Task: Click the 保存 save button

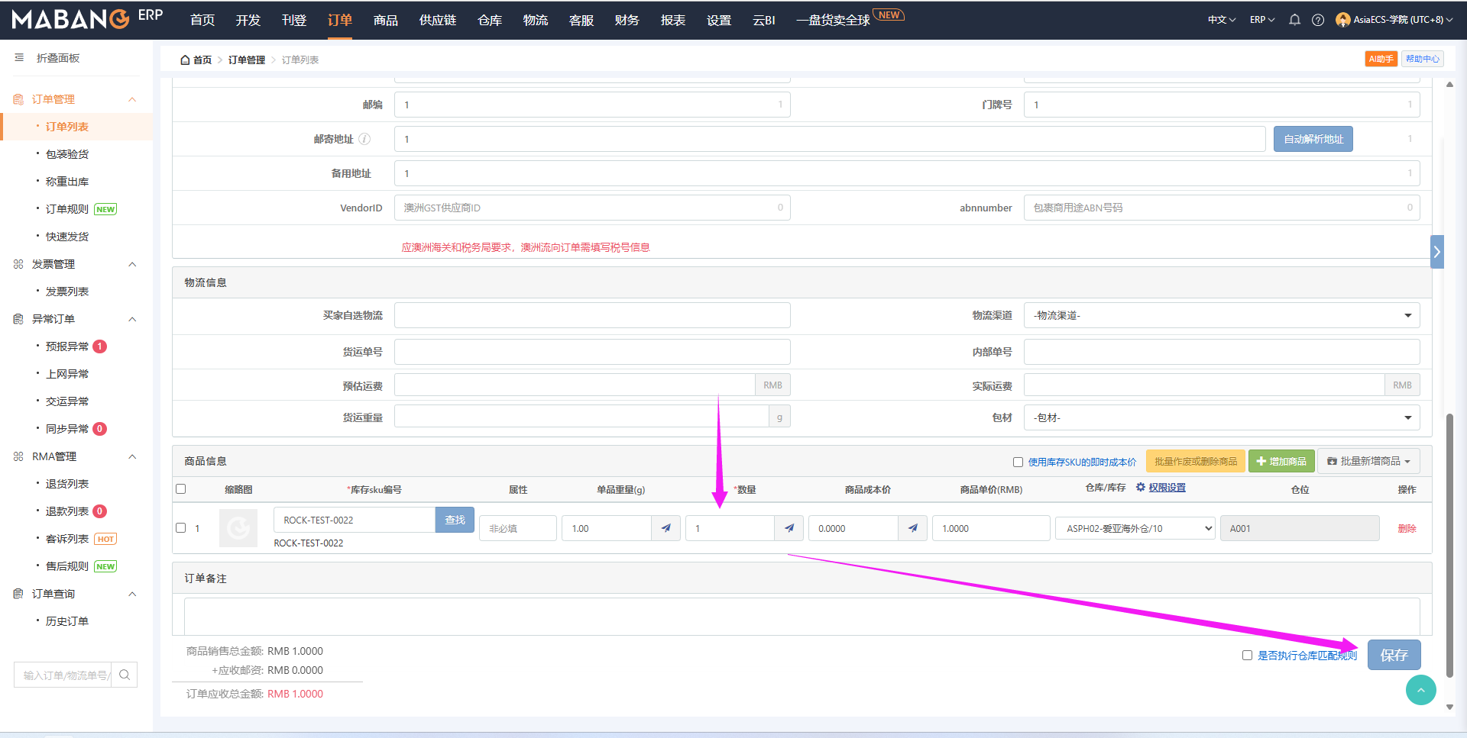Action: click(x=1394, y=655)
